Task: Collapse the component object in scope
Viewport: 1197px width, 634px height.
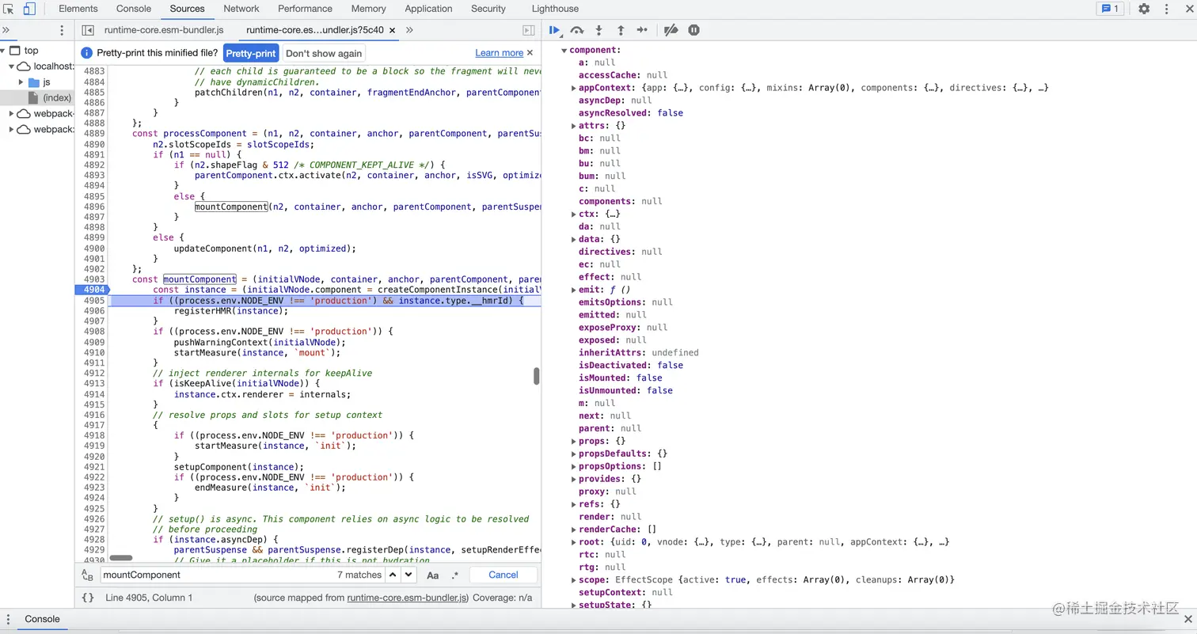Action: click(x=564, y=50)
